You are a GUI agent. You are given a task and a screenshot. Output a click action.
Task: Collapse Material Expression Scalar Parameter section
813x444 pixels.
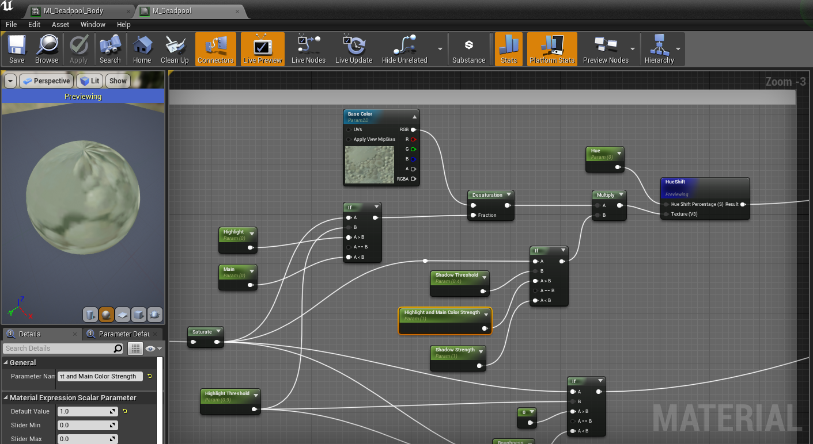tap(5, 398)
